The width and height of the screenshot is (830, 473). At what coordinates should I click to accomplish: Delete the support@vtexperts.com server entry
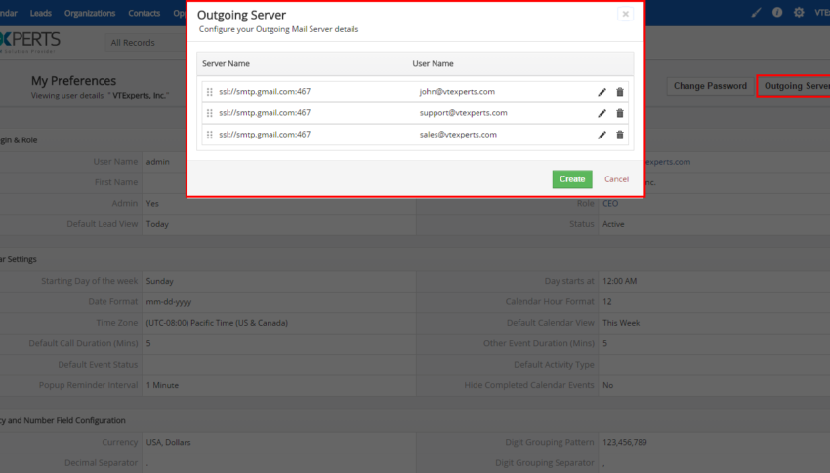(x=620, y=113)
